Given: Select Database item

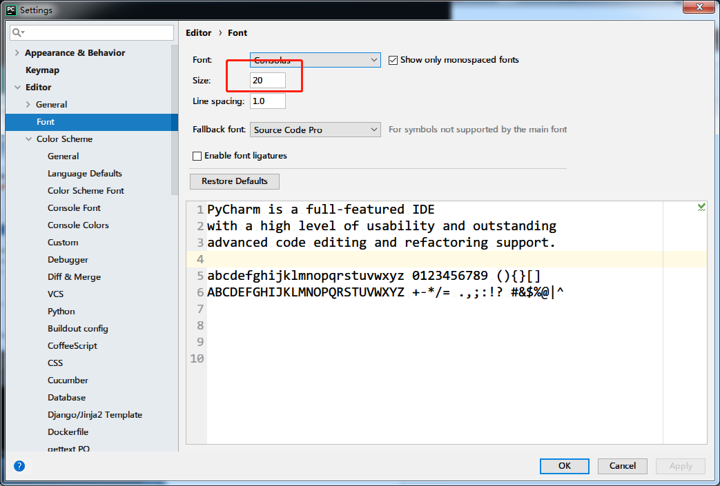Looking at the screenshot, I should (66, 398).
